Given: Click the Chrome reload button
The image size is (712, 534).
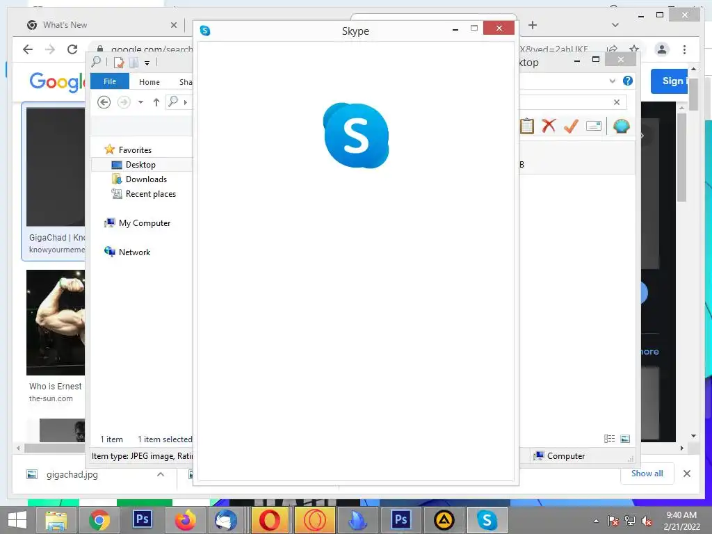Looking at the screenshot, I should 72,49.
